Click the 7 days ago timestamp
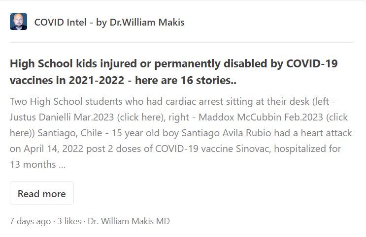This screenshot has width=366, height=237. tap(31, 221)
